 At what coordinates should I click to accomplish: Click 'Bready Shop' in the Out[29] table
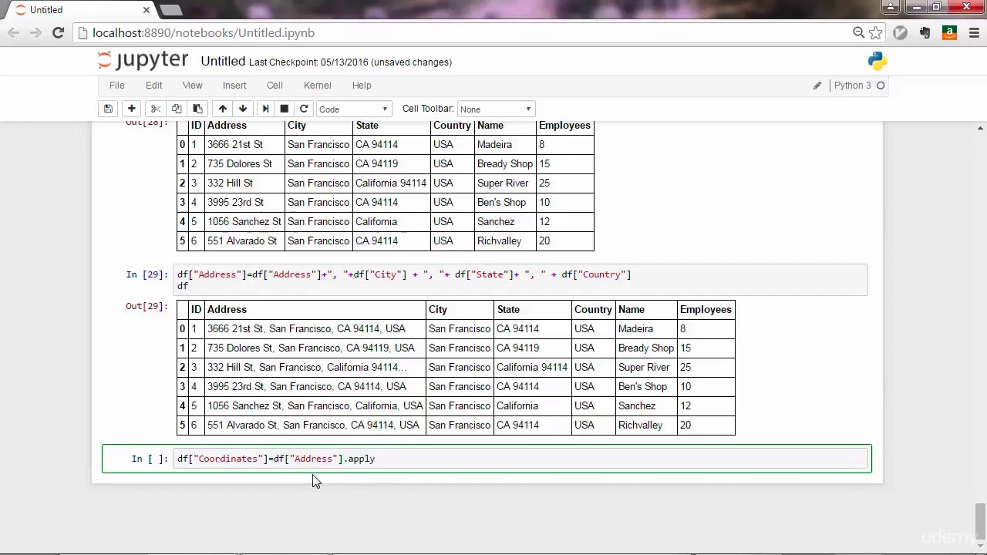tap(645, 348)
